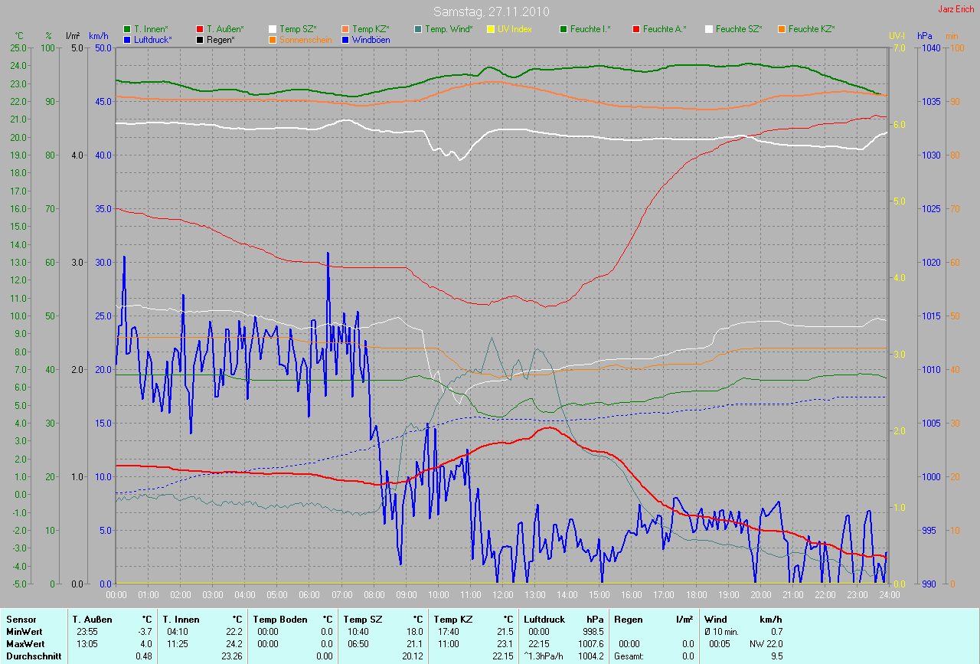Click the Luftdruck maximum '1007.6'
This screenshot has height=664, width=980.
590,644
